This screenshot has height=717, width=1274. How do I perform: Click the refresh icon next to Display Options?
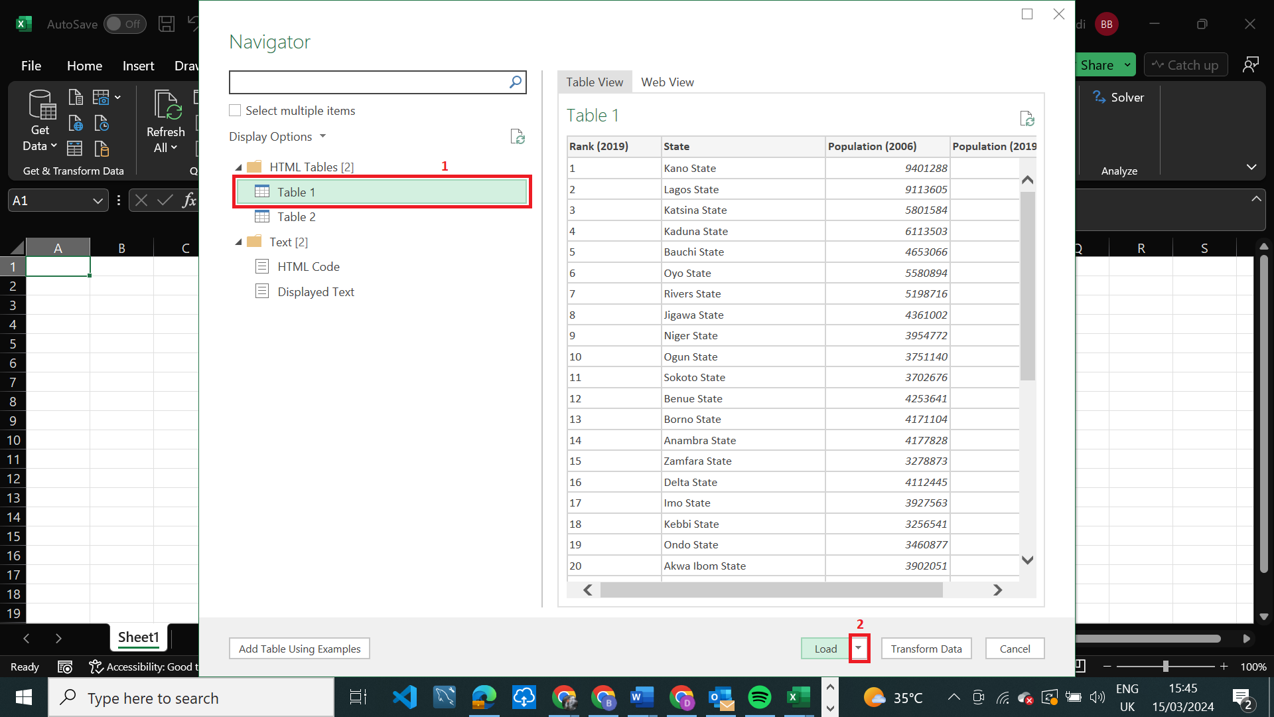click(x=518, y=137)
